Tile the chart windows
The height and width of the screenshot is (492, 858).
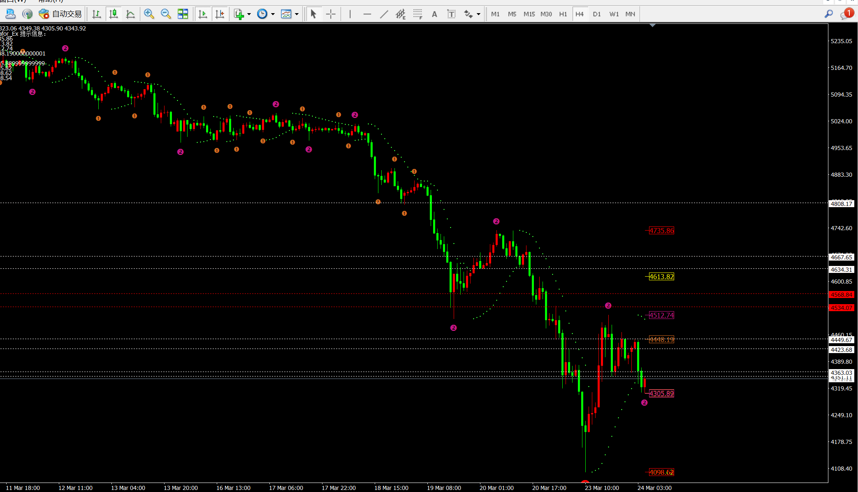183,14
